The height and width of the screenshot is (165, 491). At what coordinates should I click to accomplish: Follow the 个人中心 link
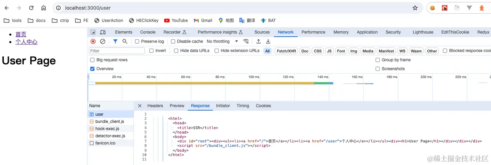pos(26,42)
